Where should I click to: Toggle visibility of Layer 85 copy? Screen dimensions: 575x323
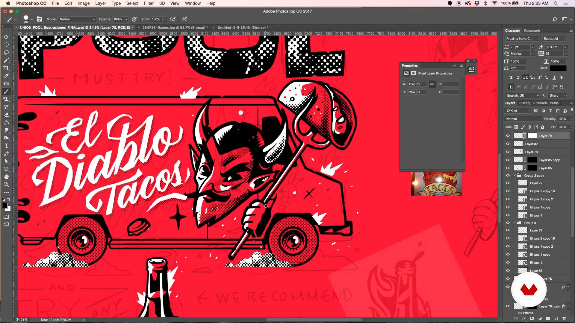point(508,160)
